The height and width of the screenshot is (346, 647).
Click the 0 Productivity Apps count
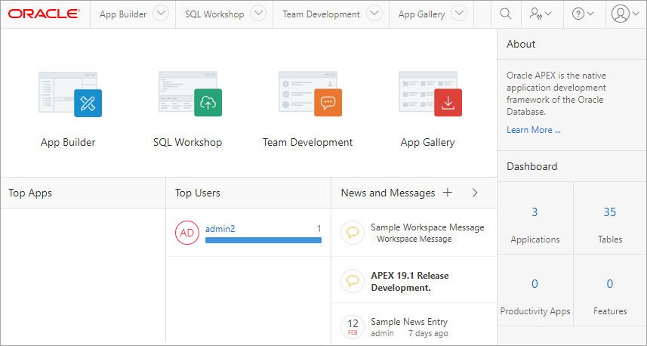click(535, 283)
